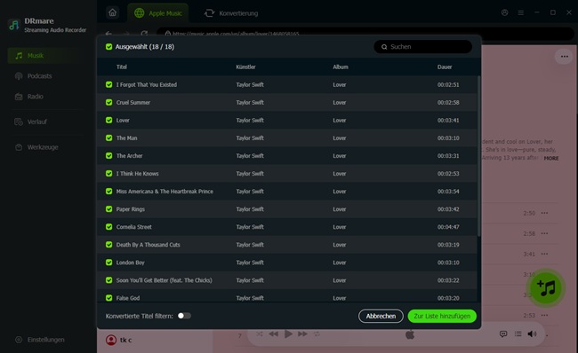
Task: Click the previous track button
Action: pos(274,333)
